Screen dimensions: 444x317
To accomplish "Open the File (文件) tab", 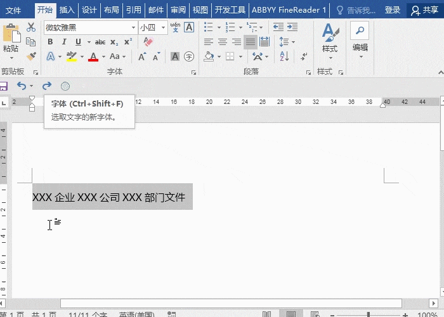I will click(x=13, y=11).
